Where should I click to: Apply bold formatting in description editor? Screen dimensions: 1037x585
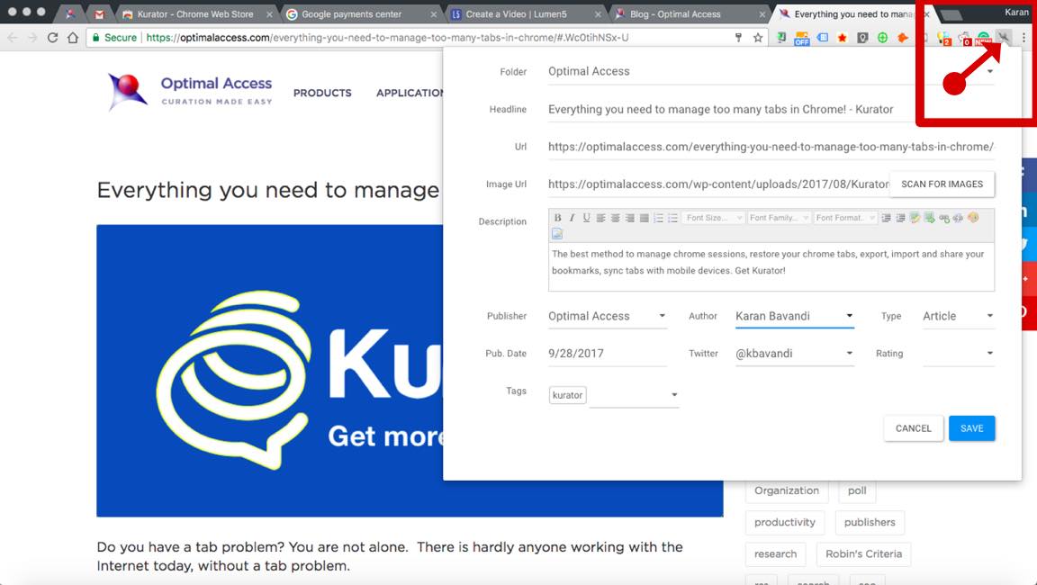(557, 218)
